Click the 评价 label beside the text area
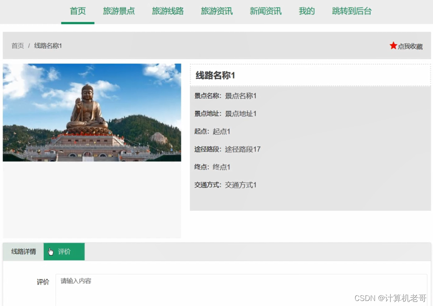 pyautogui.click(x=43, y=282)
